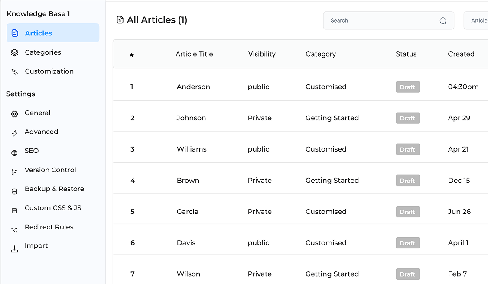This screenshot has width=488, height=284.
Task: Select the Davis article title
Action: coord(186,243)
